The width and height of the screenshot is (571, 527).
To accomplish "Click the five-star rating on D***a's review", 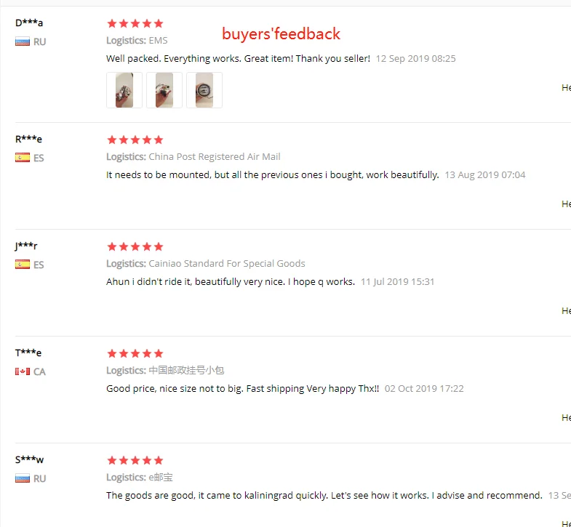I will coord(135,24).
